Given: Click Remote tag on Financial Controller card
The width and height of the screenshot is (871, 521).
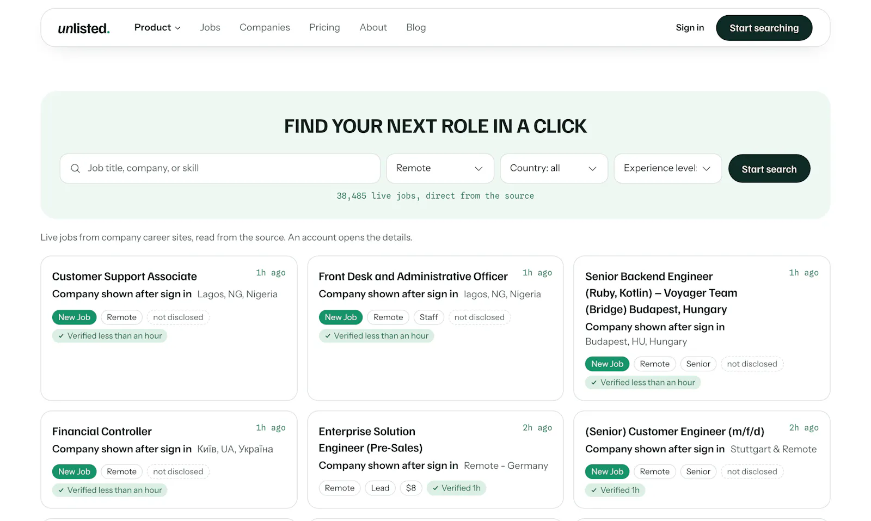Looking at the screenshot, I should (122, 472).
